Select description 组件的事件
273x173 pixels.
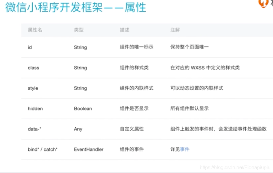click(132, 149)
